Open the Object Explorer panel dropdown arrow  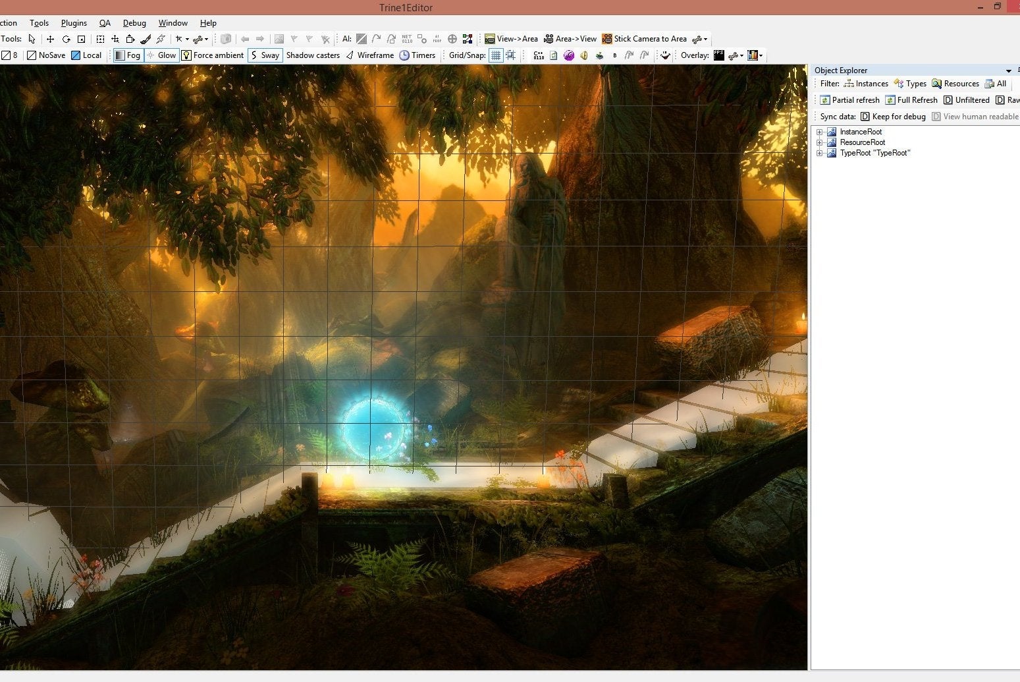pyautogui.click(x=1008, y=71)
